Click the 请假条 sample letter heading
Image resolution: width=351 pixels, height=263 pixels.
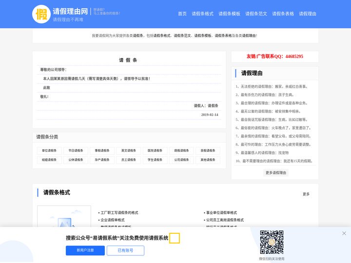point(128,60)
